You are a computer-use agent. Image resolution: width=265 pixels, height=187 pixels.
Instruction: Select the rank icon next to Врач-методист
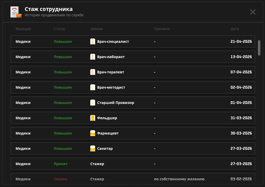93,87
